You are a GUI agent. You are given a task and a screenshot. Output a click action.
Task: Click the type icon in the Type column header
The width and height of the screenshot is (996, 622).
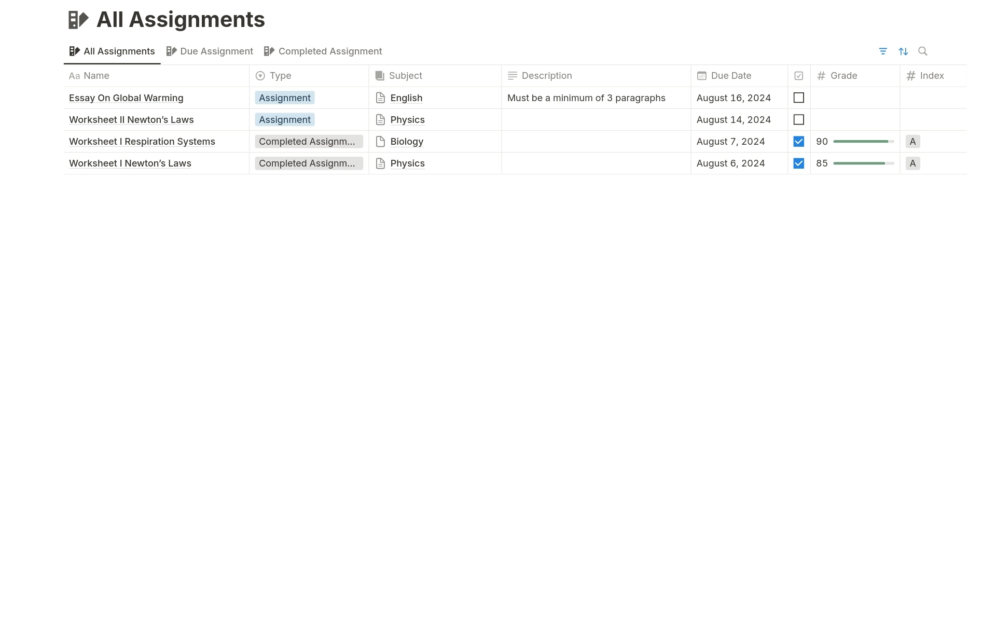coord(260,75)
